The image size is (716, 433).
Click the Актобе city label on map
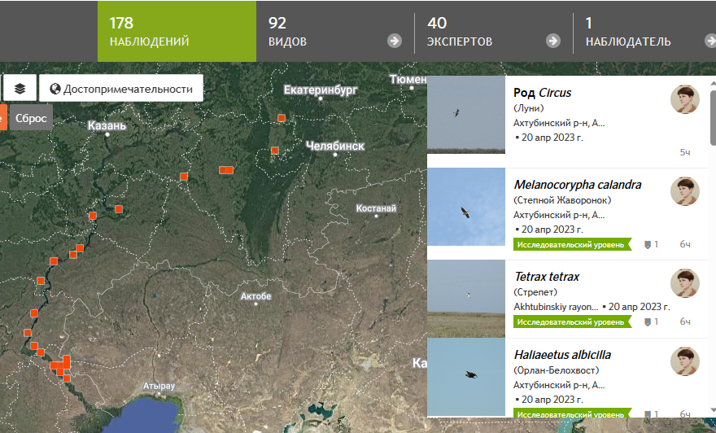click(x=255, y=296)
